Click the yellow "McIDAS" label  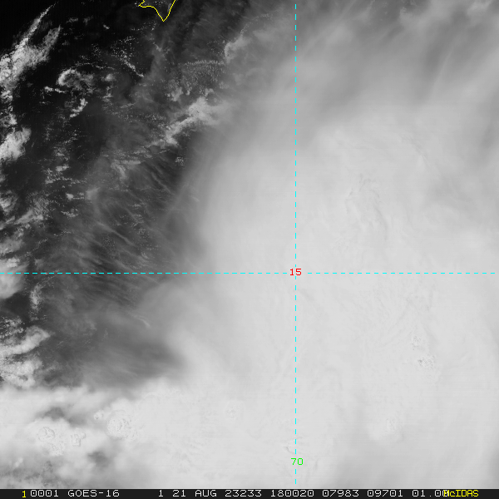(x=461, y=493)
